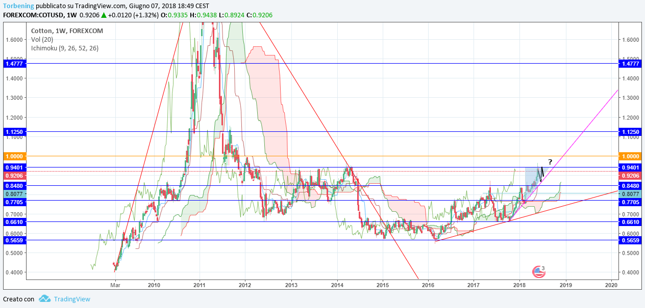Click the flag event marker near 2018
The width and height of the screenshot is (645, 308).
(x=538, y=272)
